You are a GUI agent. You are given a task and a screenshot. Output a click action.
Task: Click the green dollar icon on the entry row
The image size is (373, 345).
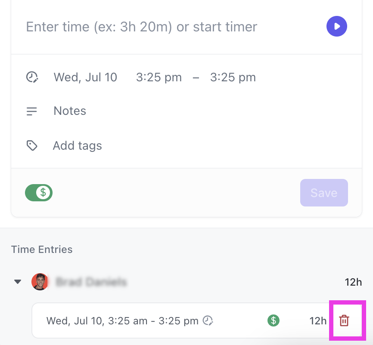[x=274, y=320]
